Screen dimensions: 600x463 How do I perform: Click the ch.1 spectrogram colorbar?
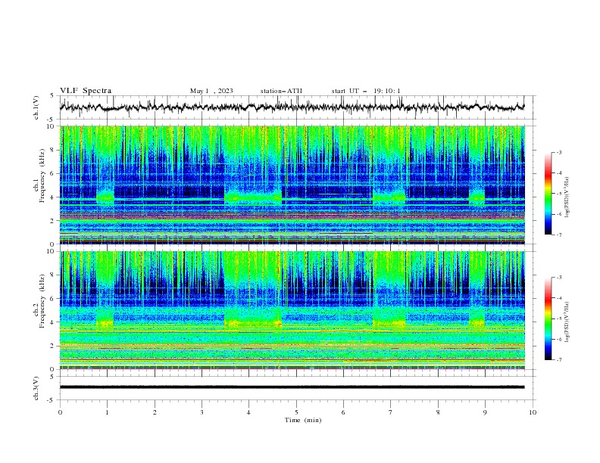(x=548, y=194)
